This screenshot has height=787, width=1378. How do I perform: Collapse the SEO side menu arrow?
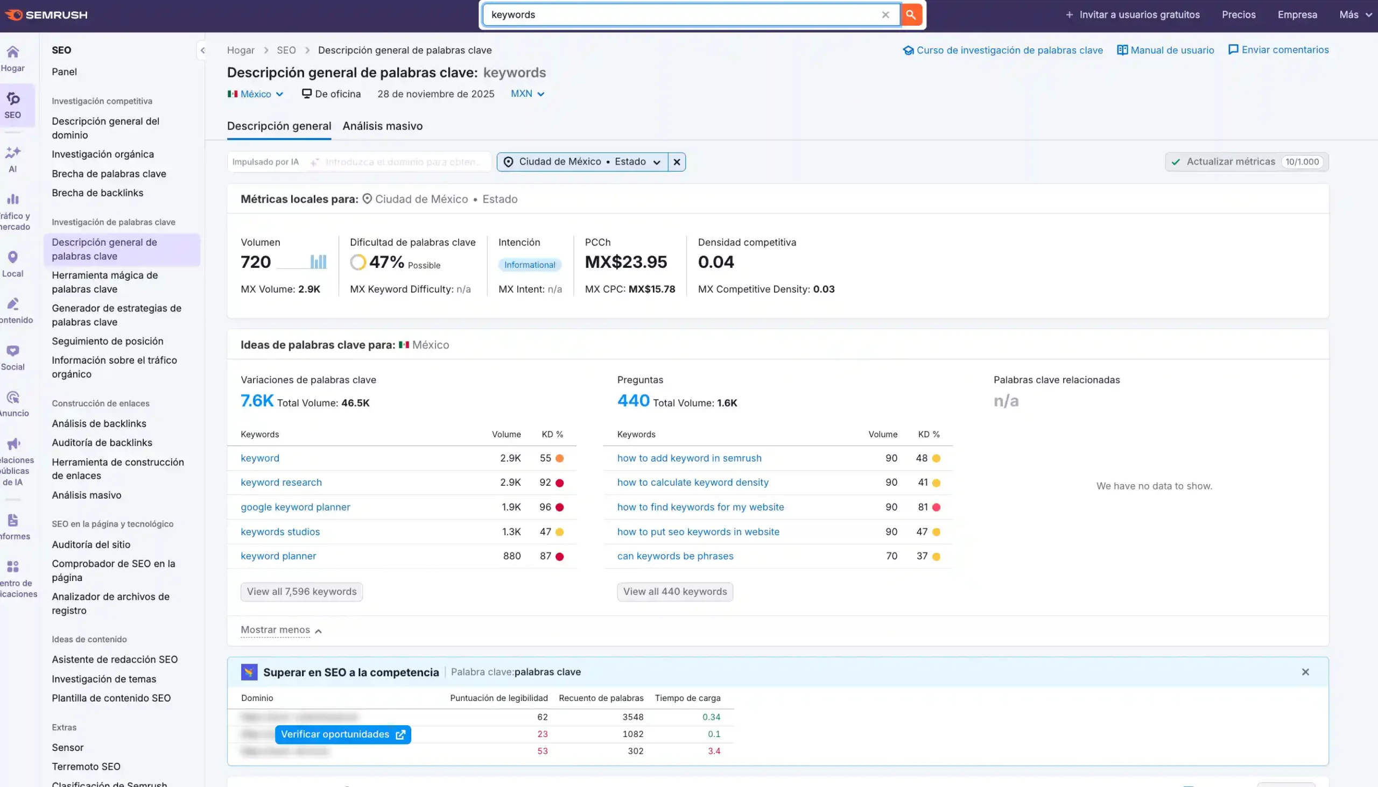[203, 51]
